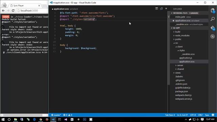This screenshot has width=217, height=122.
Task: Change UTF-8 encoding in status bar
Action: pos(193,115)
